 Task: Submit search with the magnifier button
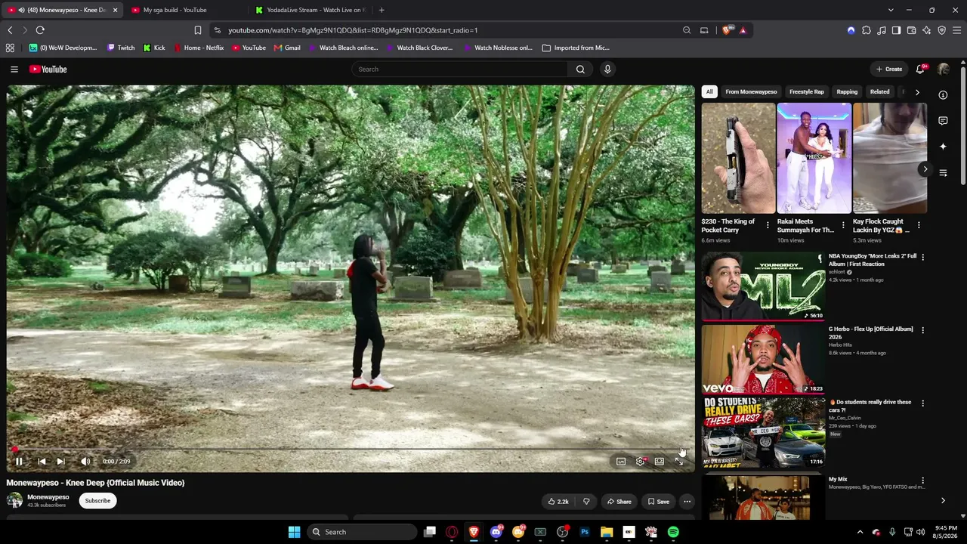580,69
